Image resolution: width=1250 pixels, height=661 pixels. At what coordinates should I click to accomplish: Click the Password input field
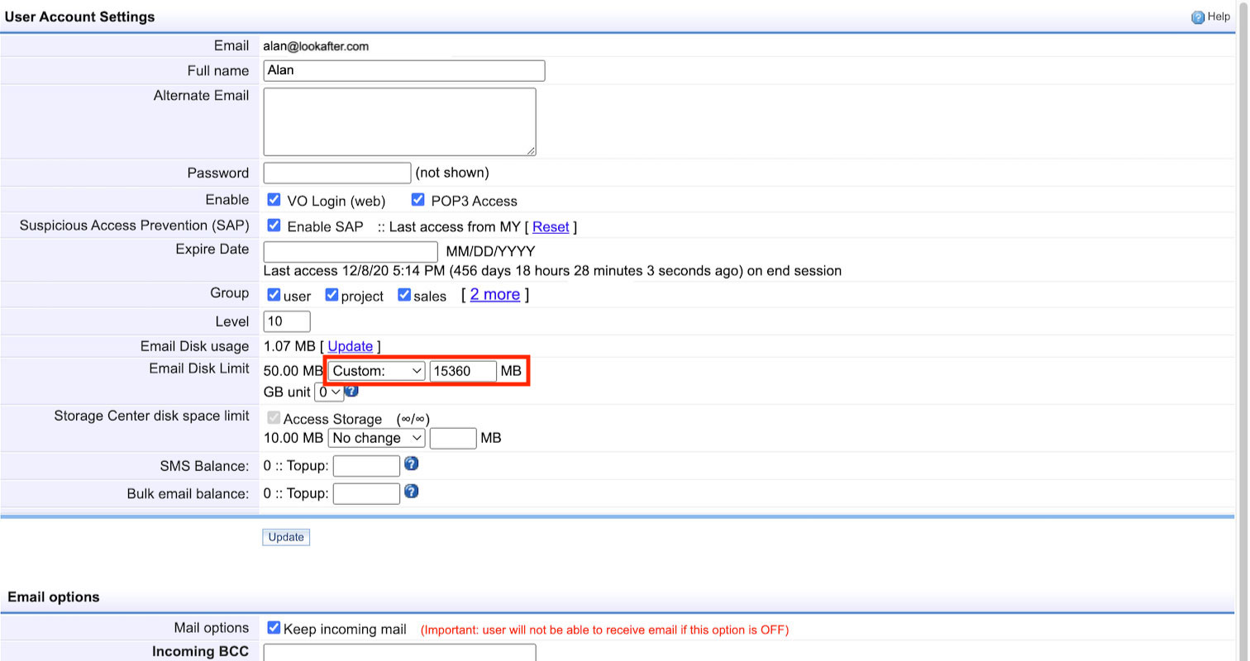tap(336, 173)
